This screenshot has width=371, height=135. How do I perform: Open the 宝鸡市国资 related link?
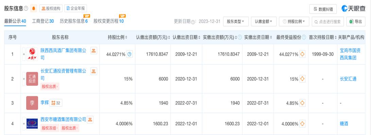point(350,51)
